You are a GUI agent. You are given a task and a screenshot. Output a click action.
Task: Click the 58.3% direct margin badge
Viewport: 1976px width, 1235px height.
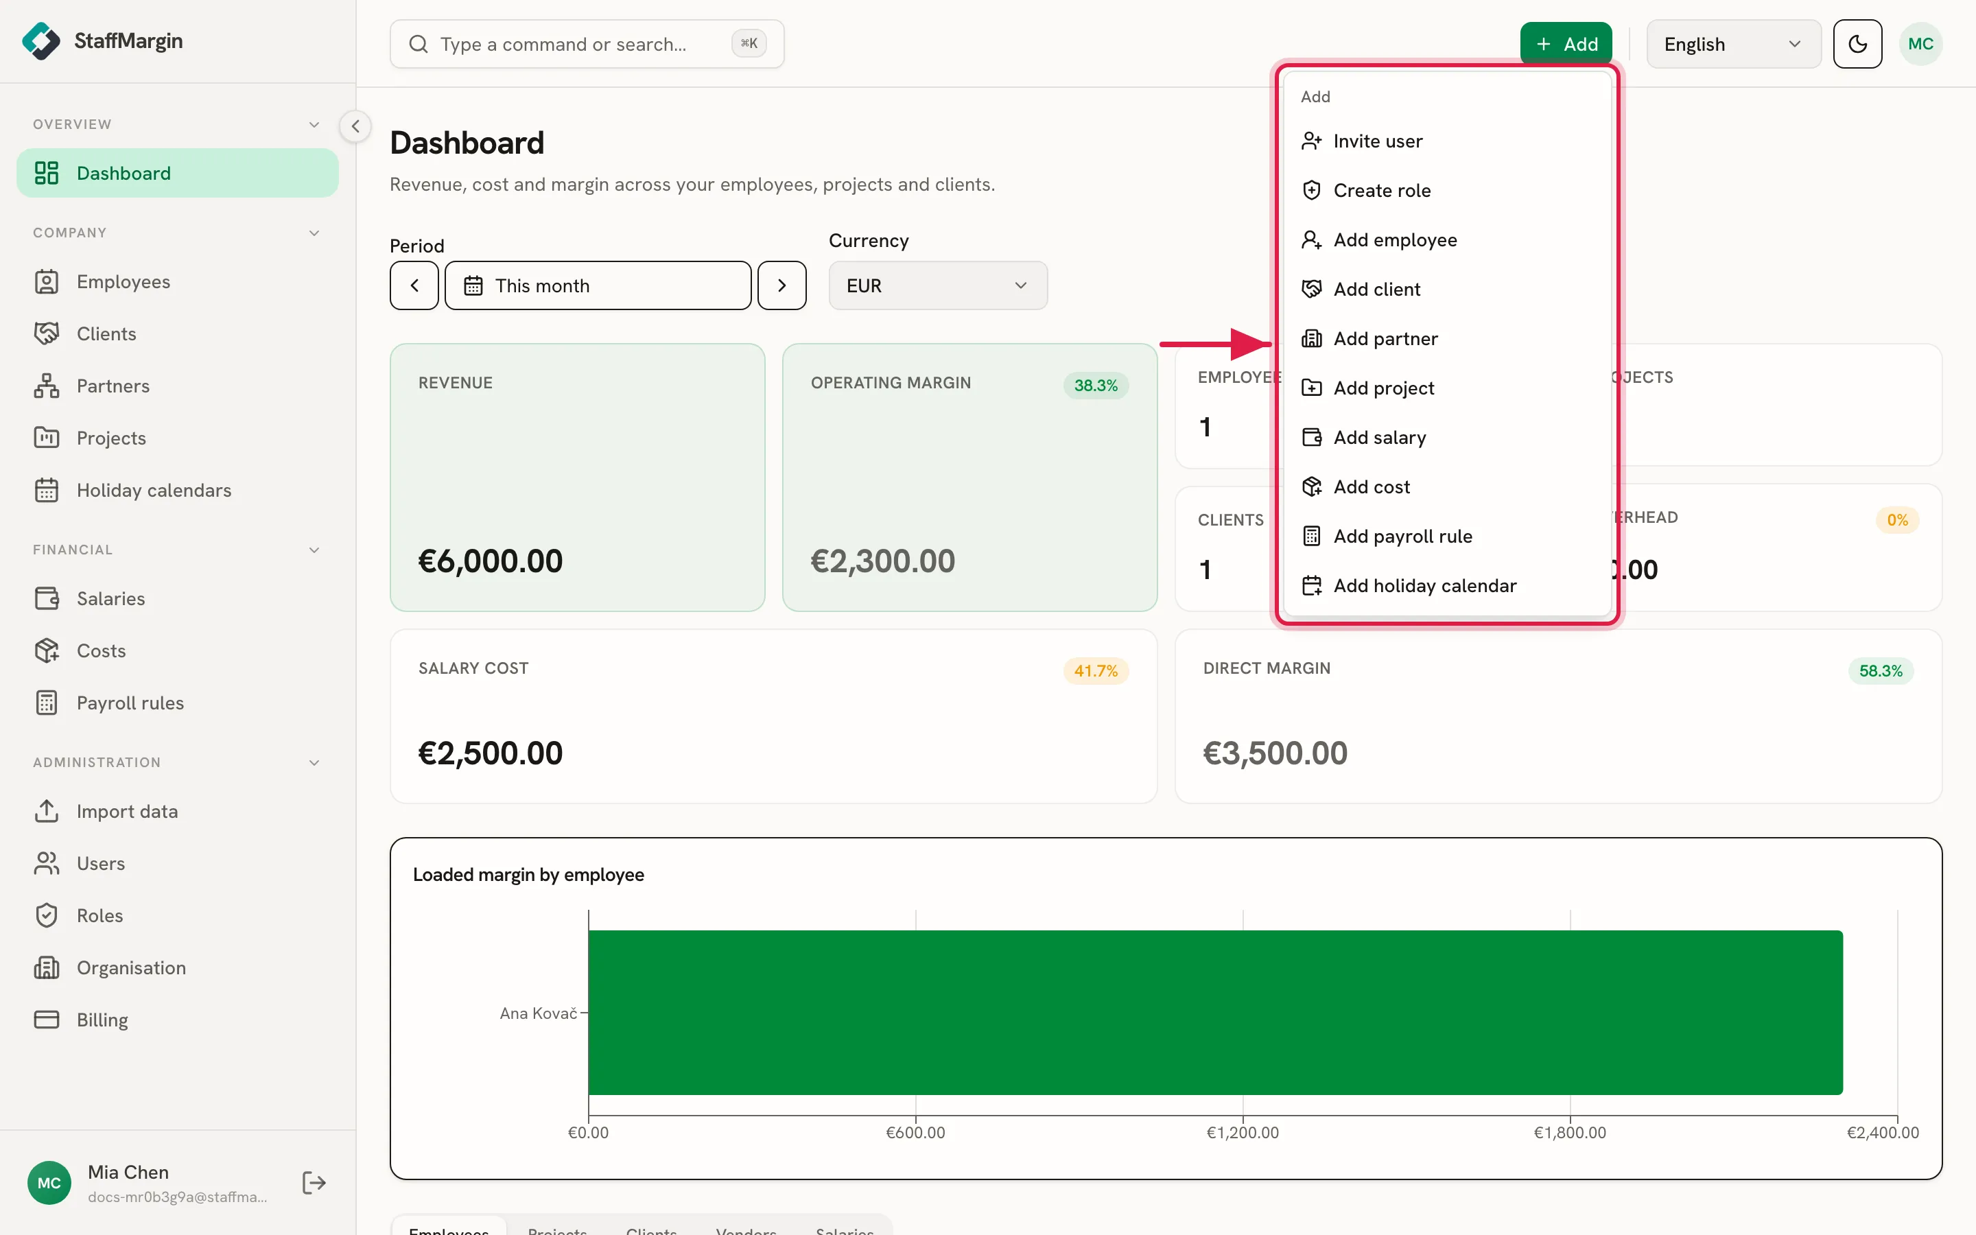click(x=1881, y=672)
